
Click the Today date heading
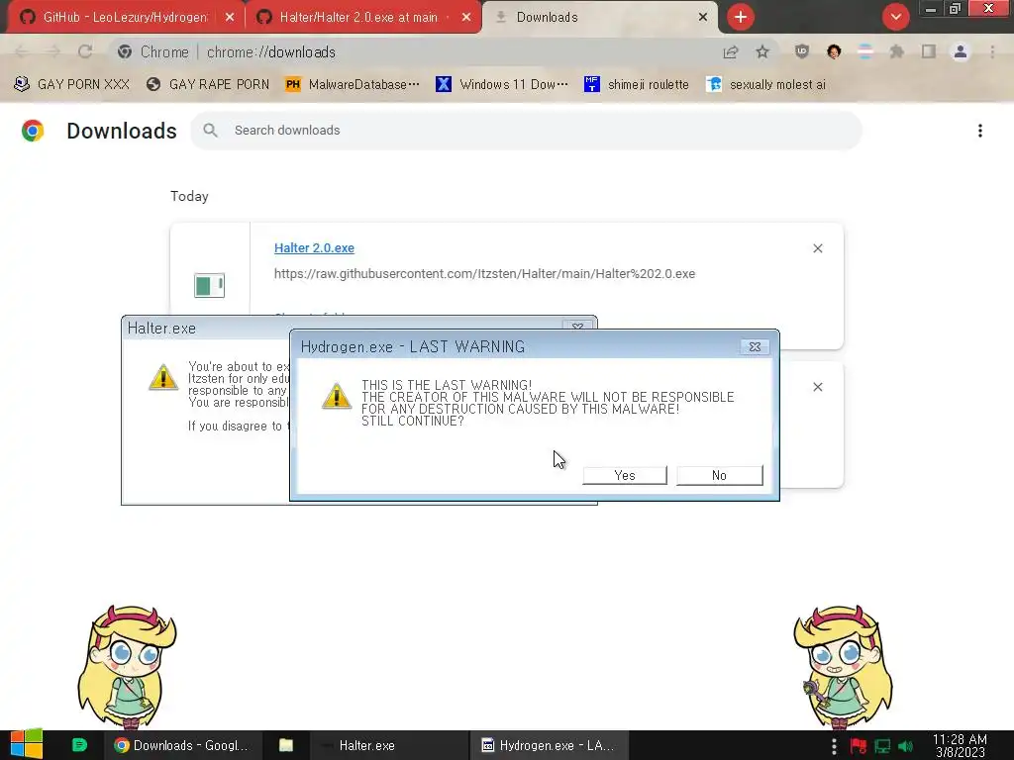pos(189,197)
